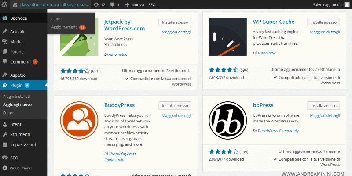Image resolution: width=352 pixels, height=176 pixels.
Task: Click the home icon beside the site name
Action: (15, 4)
